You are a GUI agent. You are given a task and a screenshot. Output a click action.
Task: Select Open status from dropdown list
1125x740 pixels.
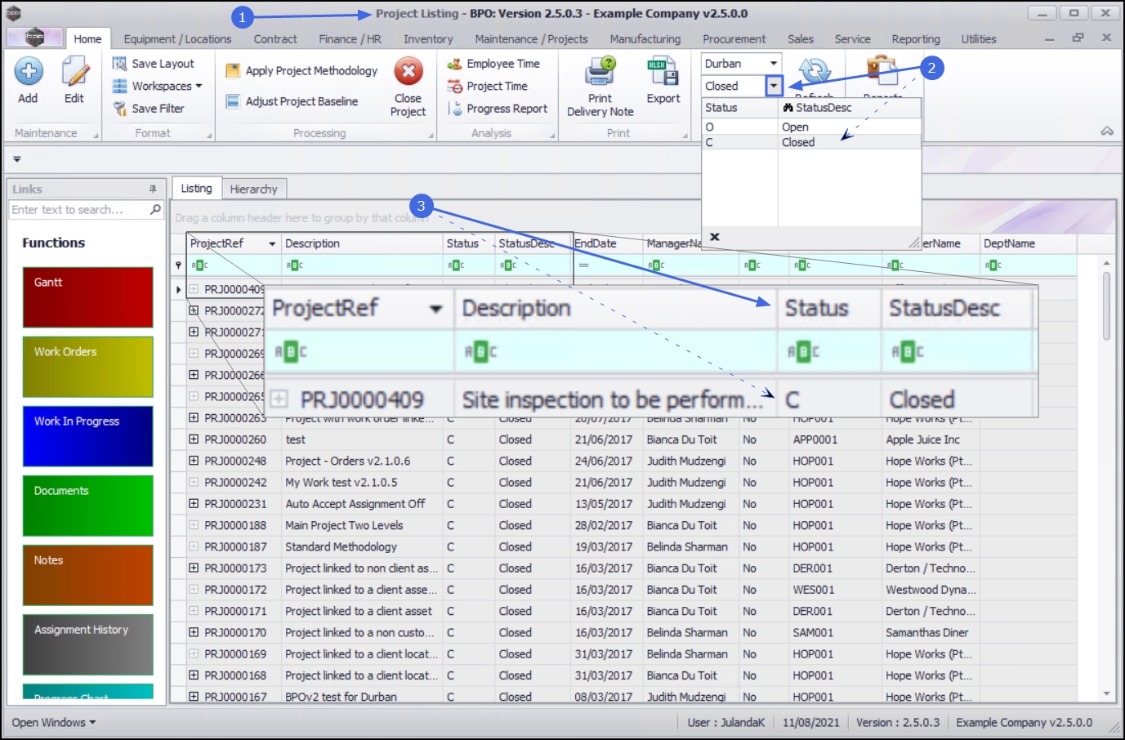click(x=795, y=127)
